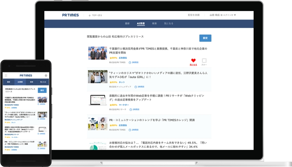Click the 88% rating on the PR TIMESカレッジ release

point(114,125)
